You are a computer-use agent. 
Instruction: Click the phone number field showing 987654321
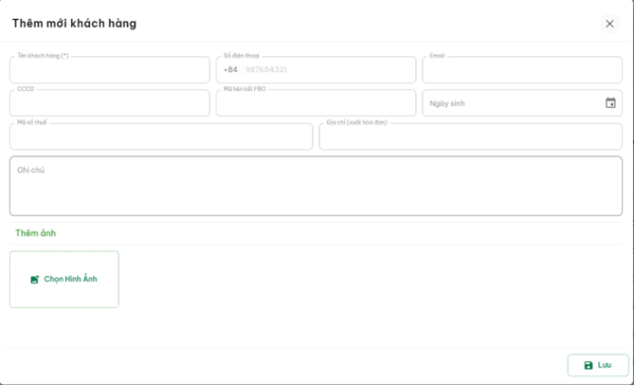point(327,70)
